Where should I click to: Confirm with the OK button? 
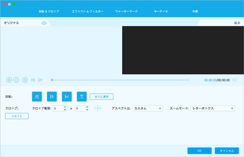pyautogui.click(x=200, y=151)
